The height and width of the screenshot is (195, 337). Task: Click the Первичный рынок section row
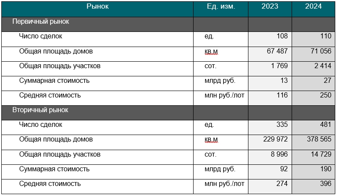tap(168, 24)
